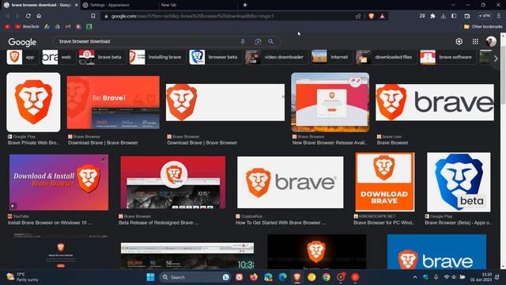The image size is (506, 285).
Task: Select the 'brave software' filter chip
Action: click(447, 57)
